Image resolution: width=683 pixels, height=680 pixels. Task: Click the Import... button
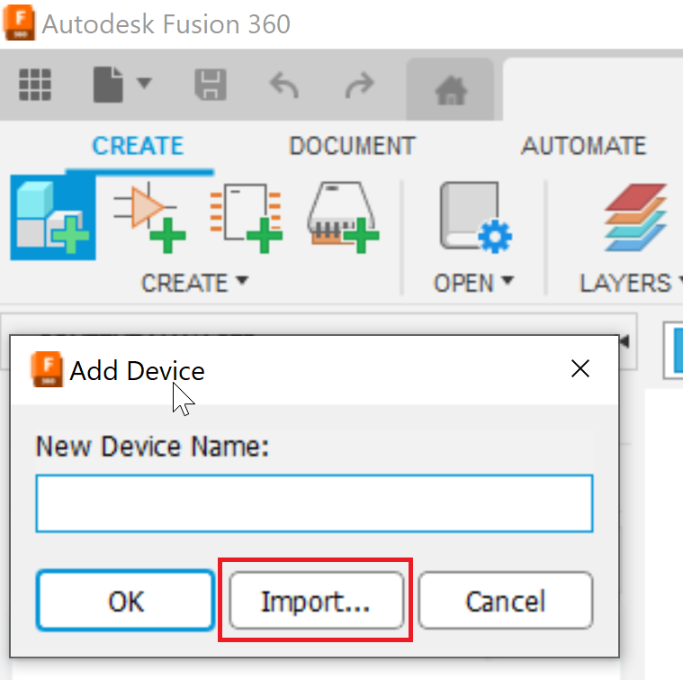tap(316, 601)
